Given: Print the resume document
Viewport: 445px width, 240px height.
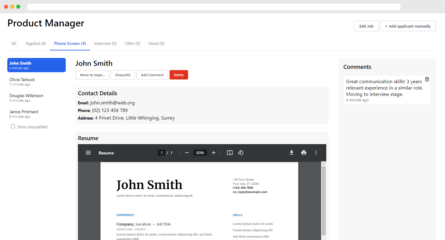Looking at the screenshot, I should pyautogui.click(x=303, y=153).
